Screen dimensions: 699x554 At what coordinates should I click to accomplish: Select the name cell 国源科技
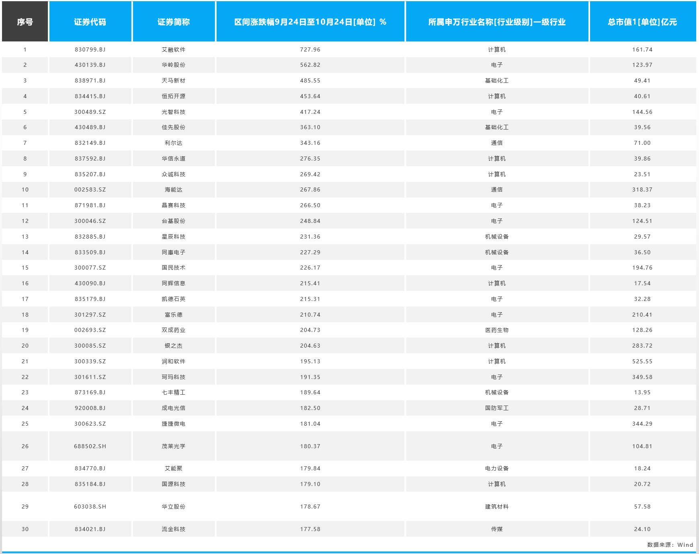[174, 484]
